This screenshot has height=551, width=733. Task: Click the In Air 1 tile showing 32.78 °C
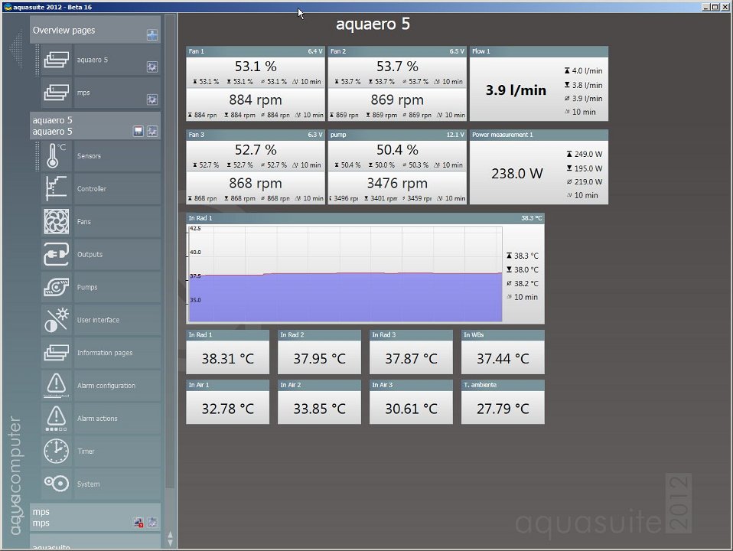pos(228,403)
